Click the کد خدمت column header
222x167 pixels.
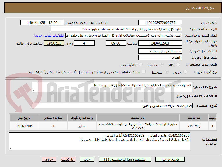(194, 118)
